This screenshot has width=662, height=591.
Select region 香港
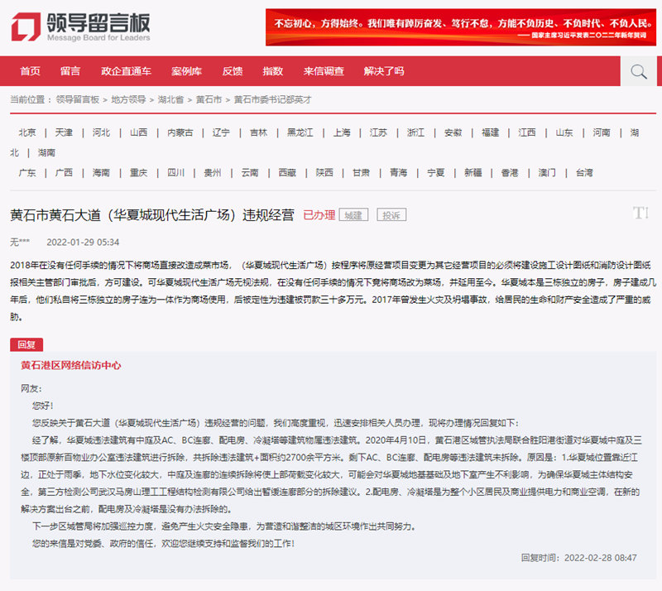click(510, 173)
